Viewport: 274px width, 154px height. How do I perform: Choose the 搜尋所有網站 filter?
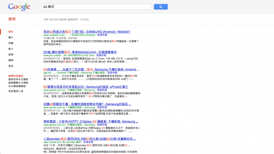[16, 76]
